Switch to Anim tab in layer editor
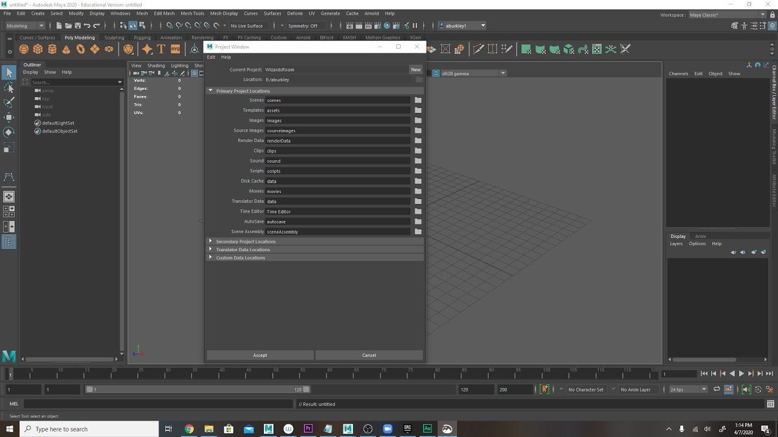This screenshot has height=437, width=778. [x=700, y=236]
